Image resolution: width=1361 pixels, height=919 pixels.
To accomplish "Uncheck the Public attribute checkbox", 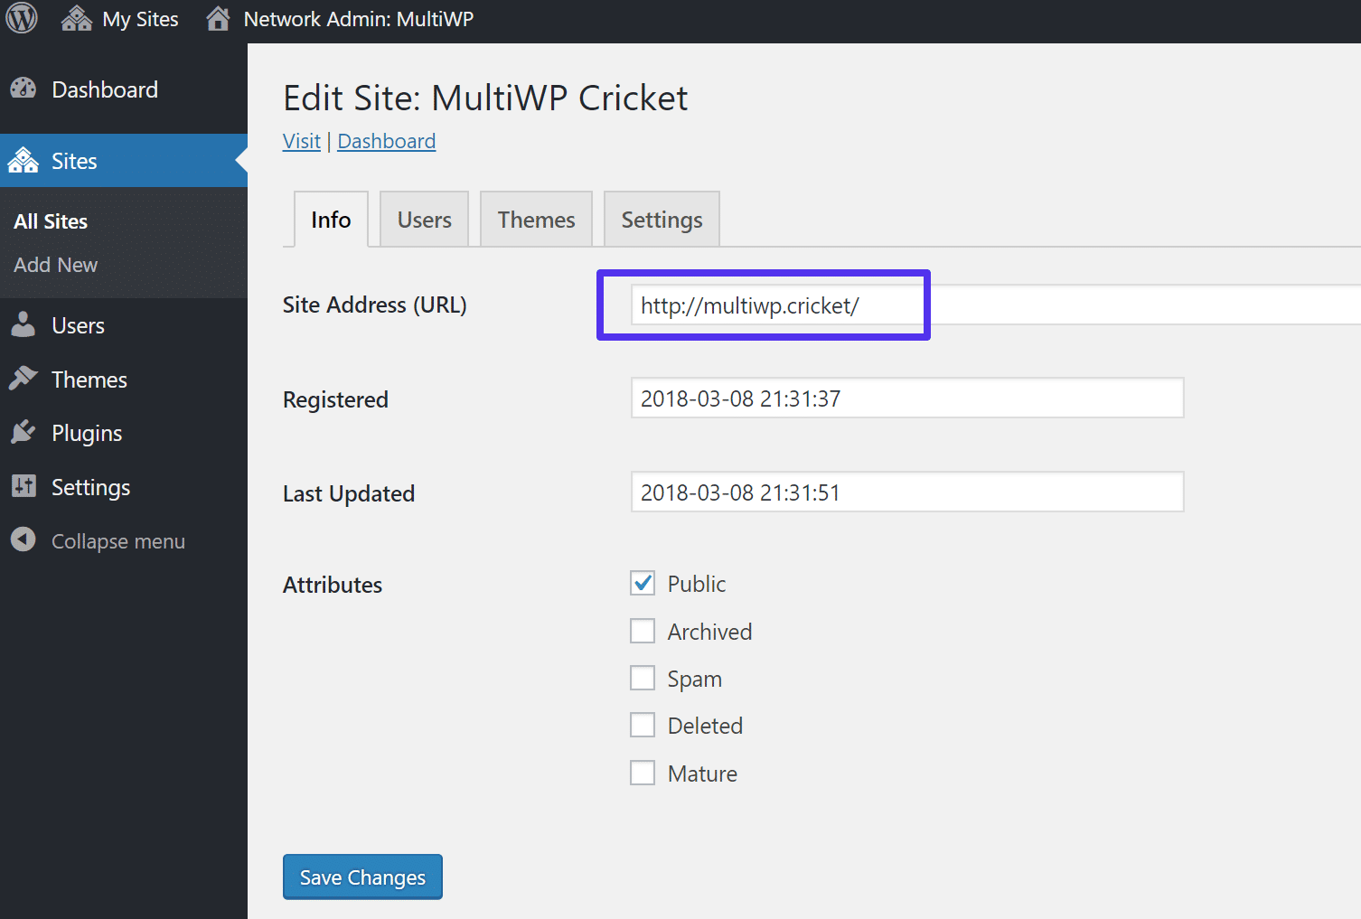I will [x=643, y=583].
